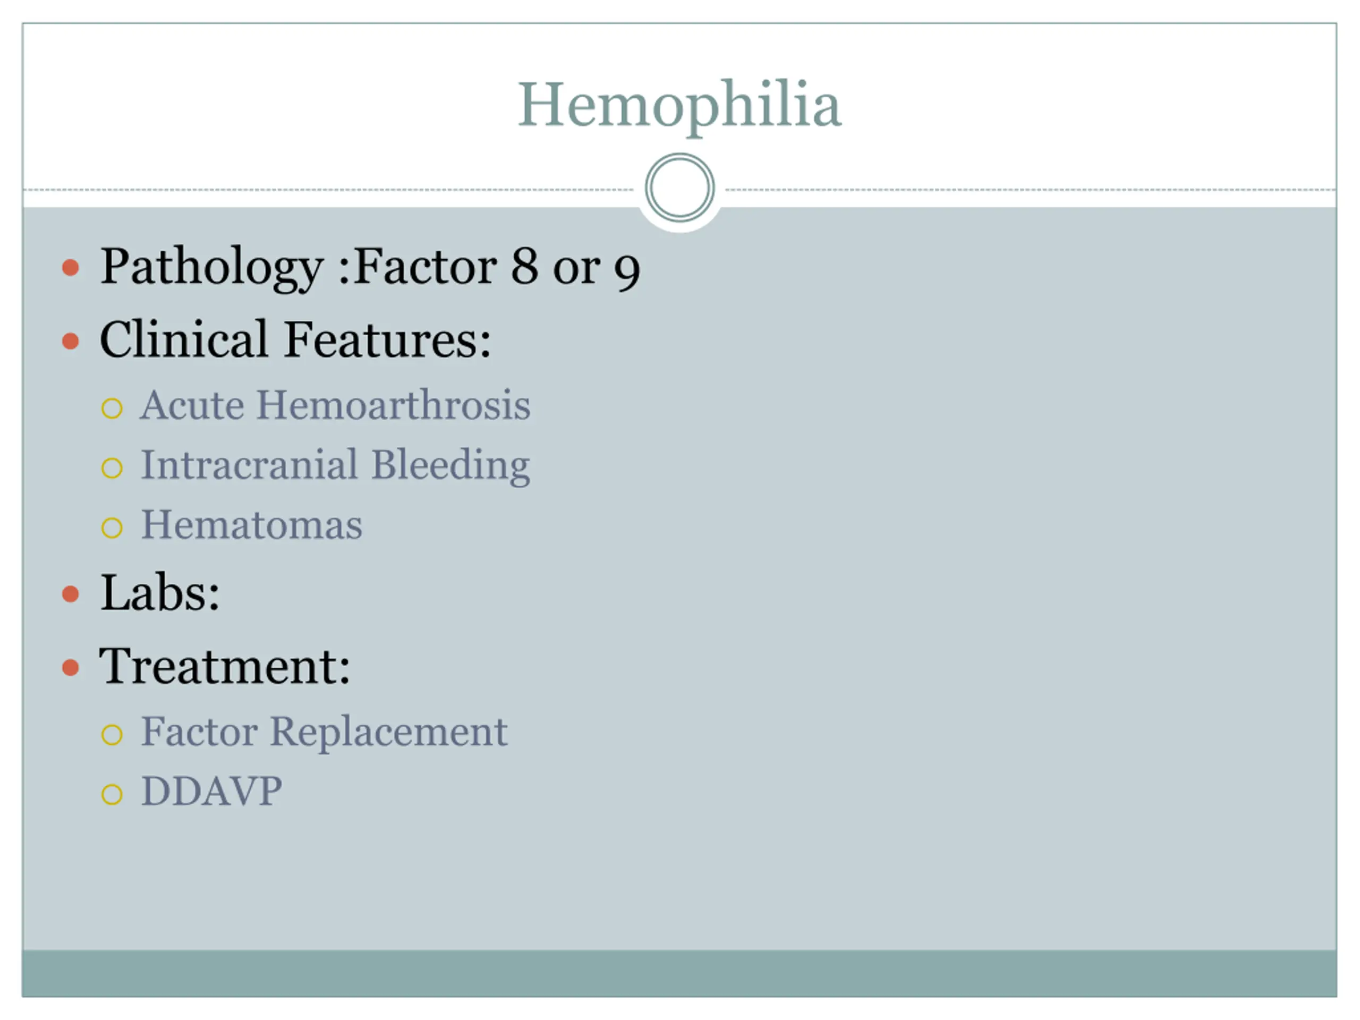Select the Clinical Features: heading
The height and width of the screenshot is (1020, 1360).
tap(295, 339)
